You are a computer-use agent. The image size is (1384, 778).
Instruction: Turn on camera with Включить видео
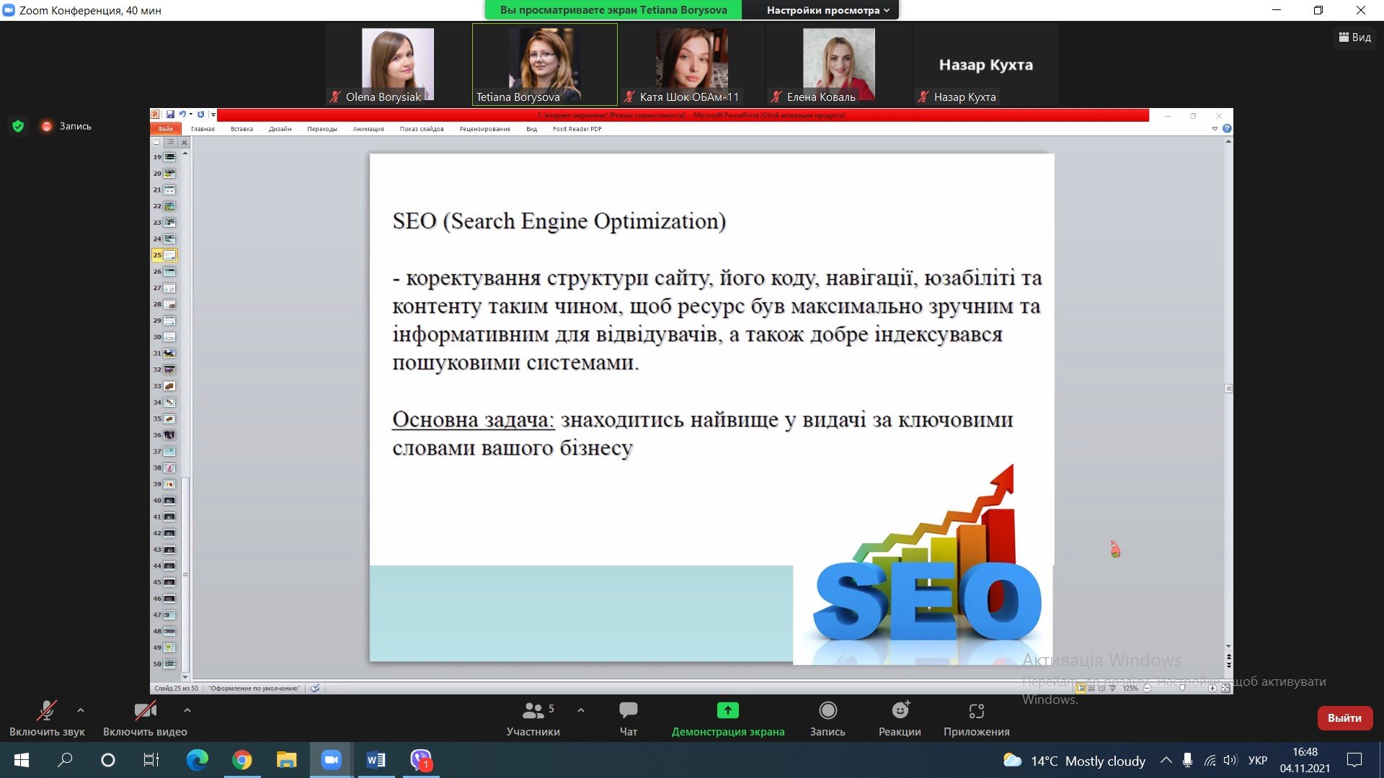(145, 719)
